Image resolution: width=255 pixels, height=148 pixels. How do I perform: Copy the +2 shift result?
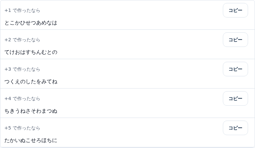pyautogui.click(x=235, y=40)
